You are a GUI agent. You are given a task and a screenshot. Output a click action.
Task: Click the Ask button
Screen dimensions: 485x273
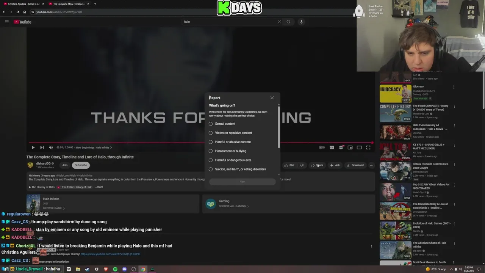(335, 165)
